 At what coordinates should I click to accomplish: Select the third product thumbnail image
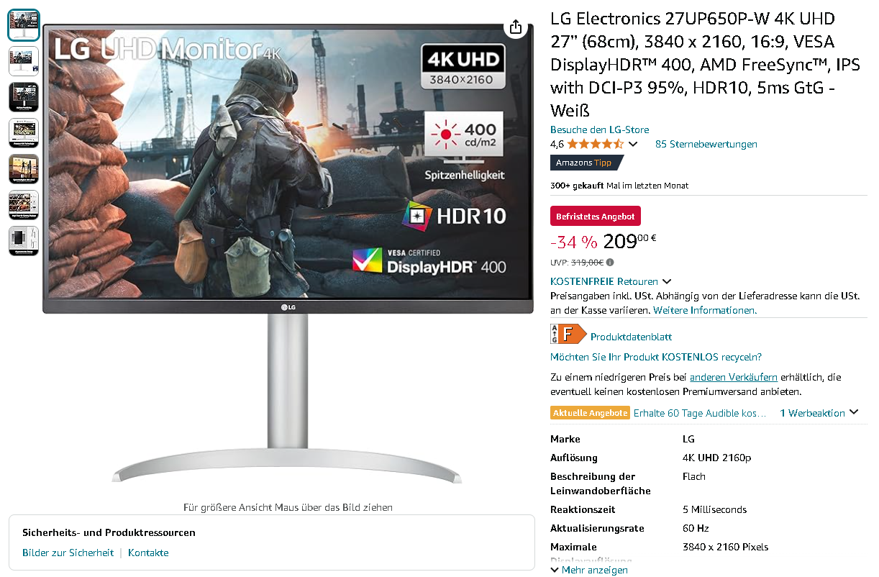point(24,97)
